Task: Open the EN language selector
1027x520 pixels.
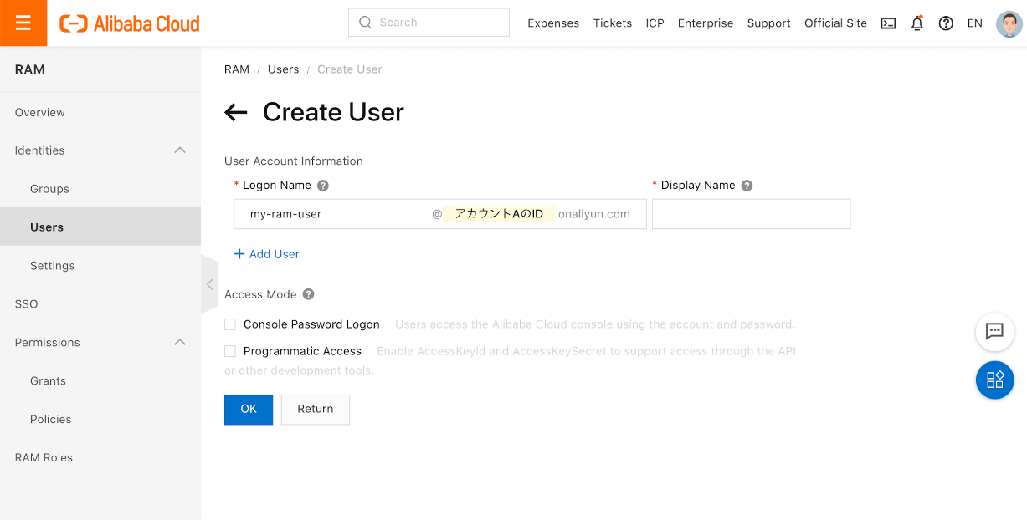Action: pos(974,23)
